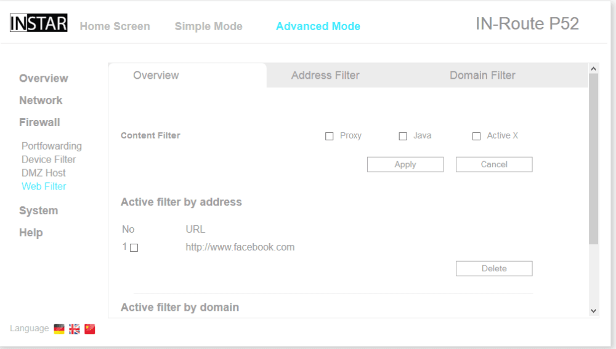Switch language to German flag
Screen dimensions: 616x349
(59, 329)
